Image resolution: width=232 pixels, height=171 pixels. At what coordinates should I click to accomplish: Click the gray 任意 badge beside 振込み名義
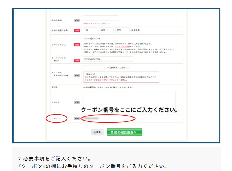(x=77, y=20)
